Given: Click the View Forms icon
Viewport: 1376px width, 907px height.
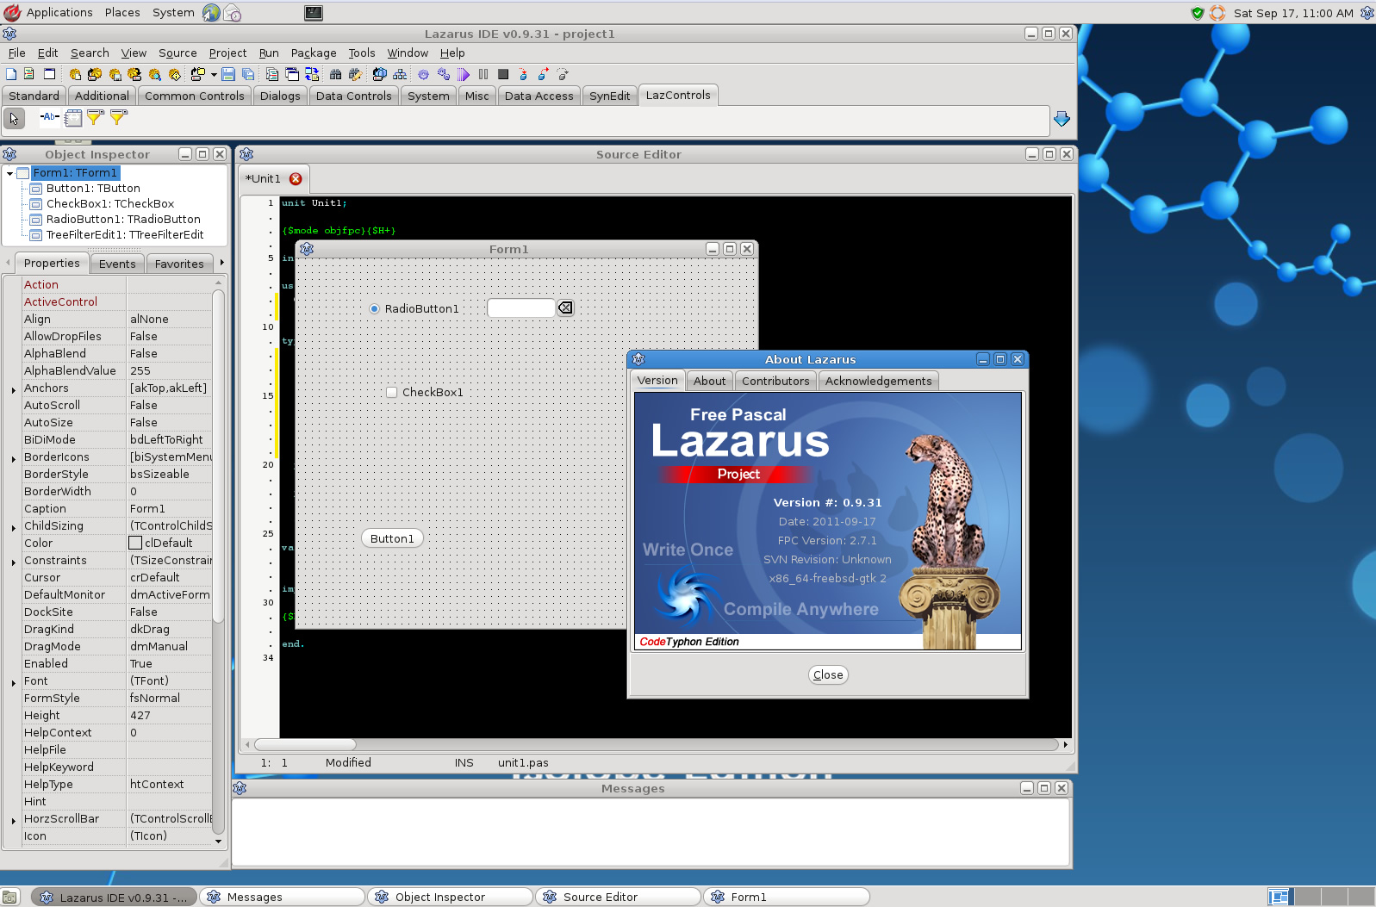Looking at the screenshot, I should (292, 74).
